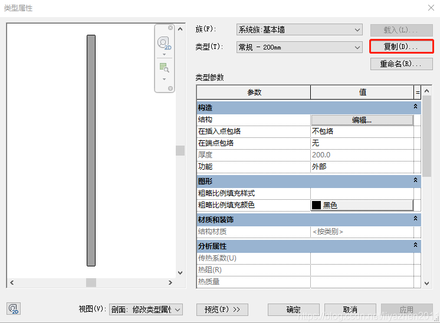Image resolution: width=440 pixels, height=323 pixels.
Task: Click preview vertical scroll up arrow
Action: [180, 29]
